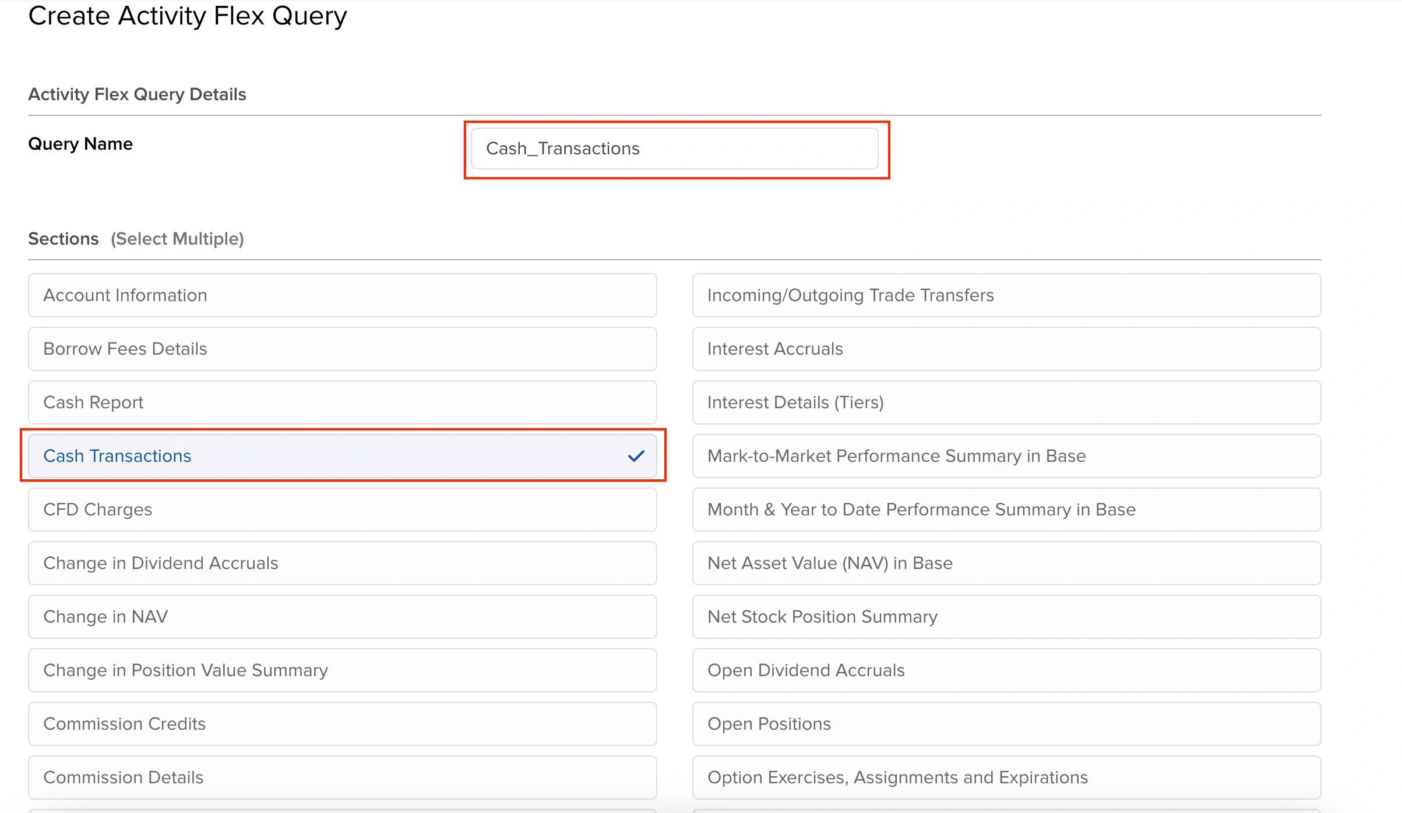Click the Cash Transactions checkmark icon

(636, 456)
